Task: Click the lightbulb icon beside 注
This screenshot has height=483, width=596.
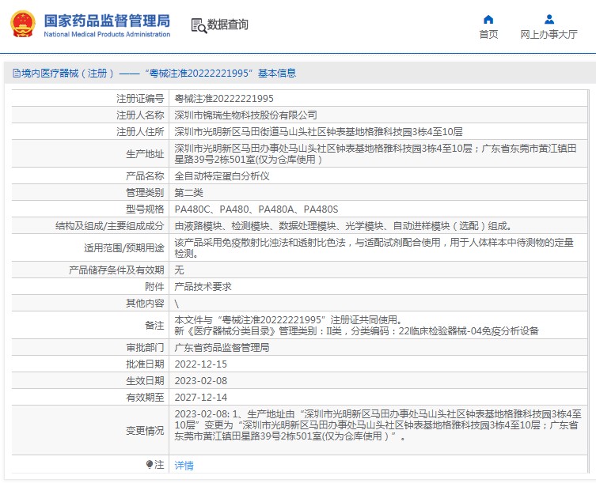Action: [150, 464]
